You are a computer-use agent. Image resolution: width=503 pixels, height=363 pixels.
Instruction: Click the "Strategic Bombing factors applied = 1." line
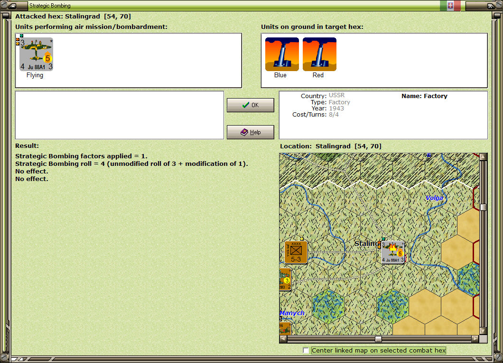click(81, 156)
